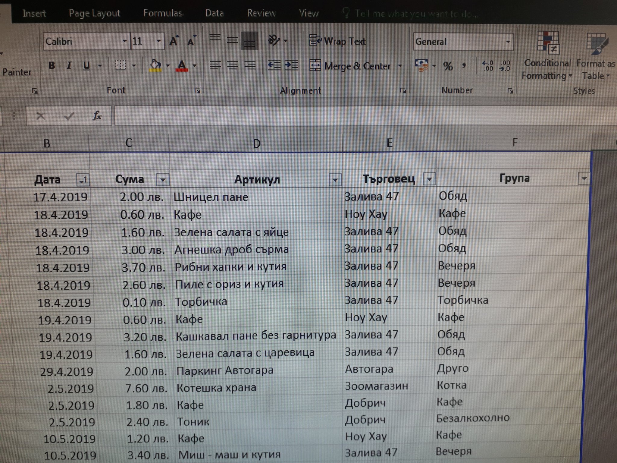Click the Percent Style icon
Viewport: 617px width, 463px height.
448,66
